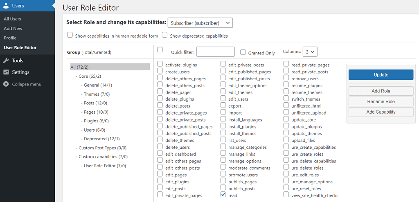The width and height of the screenshot is (419, 202).
Task: Click the Collapse menu arrow icon
Action: pos(6,84)
